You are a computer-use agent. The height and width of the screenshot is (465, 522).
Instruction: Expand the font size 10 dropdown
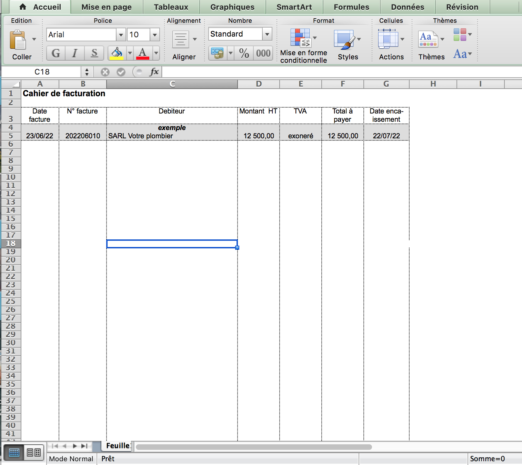155,35
